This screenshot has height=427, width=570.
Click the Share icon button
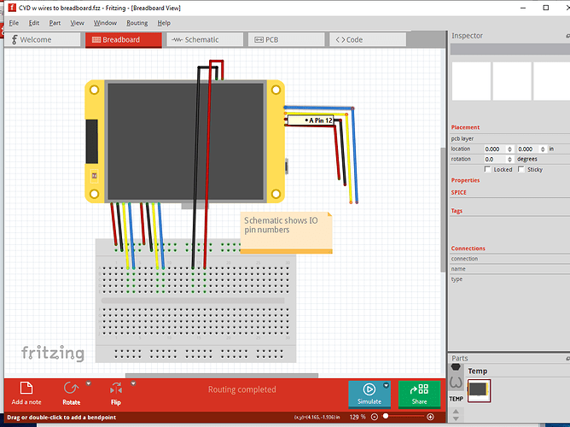tap(419, 393)
